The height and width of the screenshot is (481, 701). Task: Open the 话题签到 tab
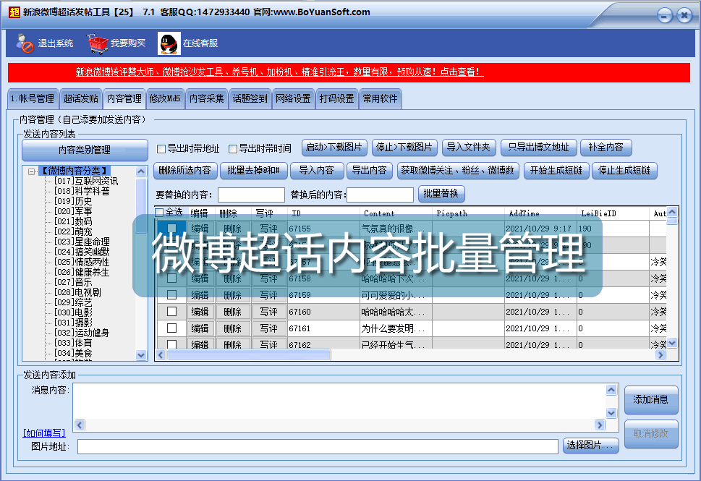pyautogui.click(x=250, y=99)
